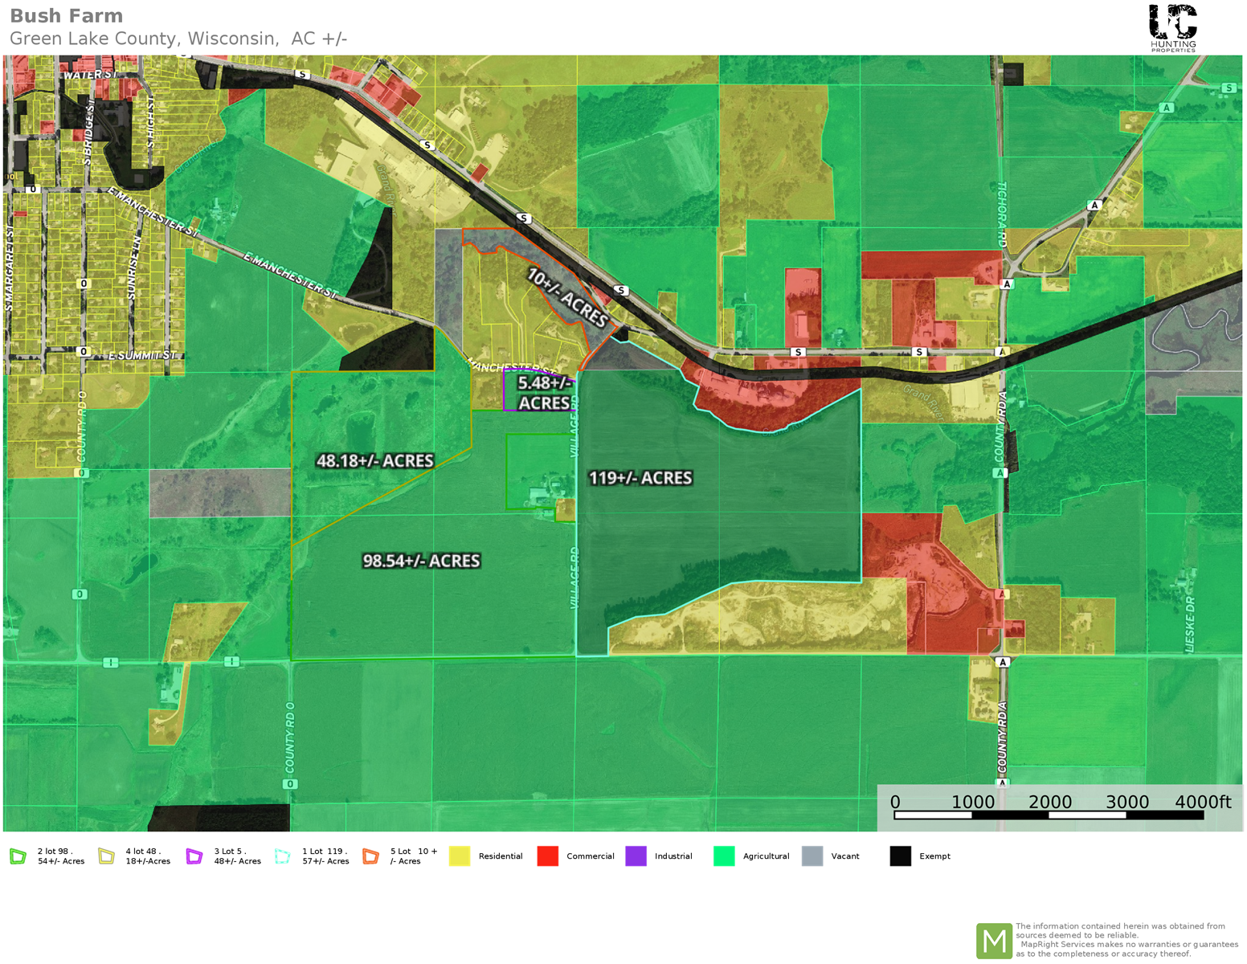Click the "5 Lot 10 +/- Acres" legend text

click(x=414, y=856)
